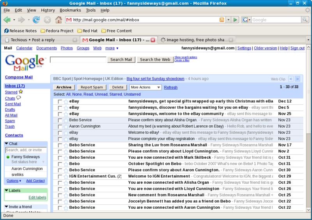Close the Google Mail tab with red X

tap(153, 40)
